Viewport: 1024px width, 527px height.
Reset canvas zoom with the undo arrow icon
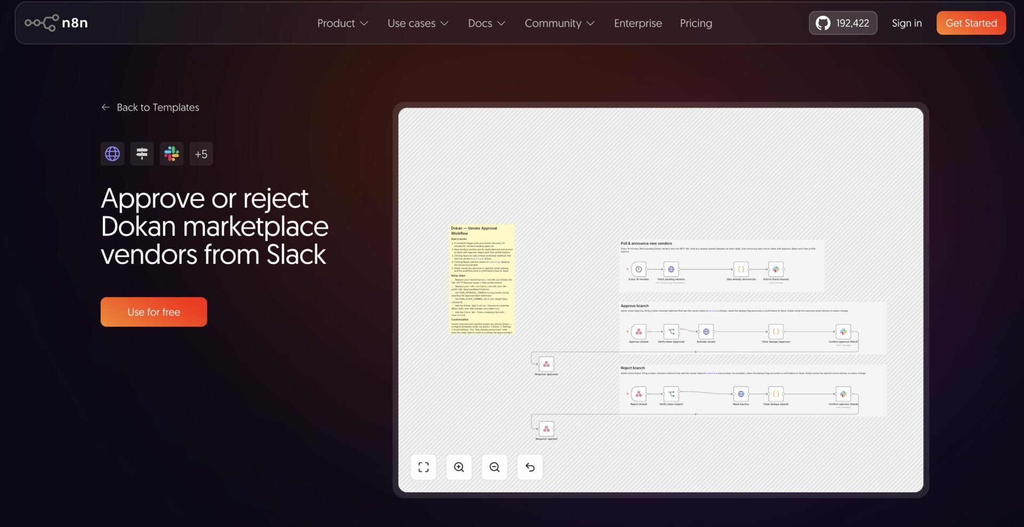(530, 467)
